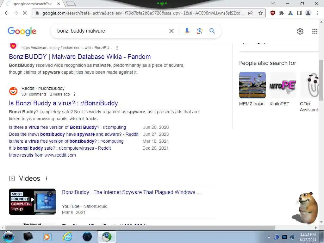Viewport: 324px width, 243px height.
Task: Click the Google logo
Action: coord(22,31)
